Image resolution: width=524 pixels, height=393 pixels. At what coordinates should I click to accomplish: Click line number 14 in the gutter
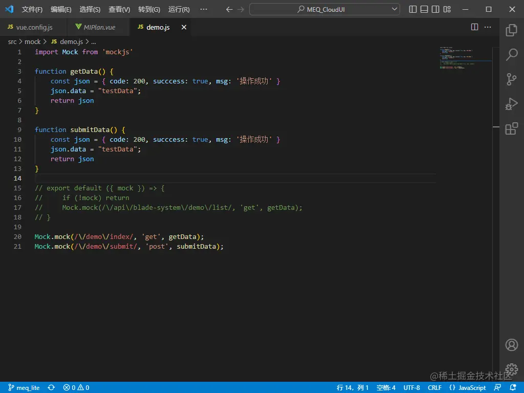pyautogui.click(x=17, y=179)
